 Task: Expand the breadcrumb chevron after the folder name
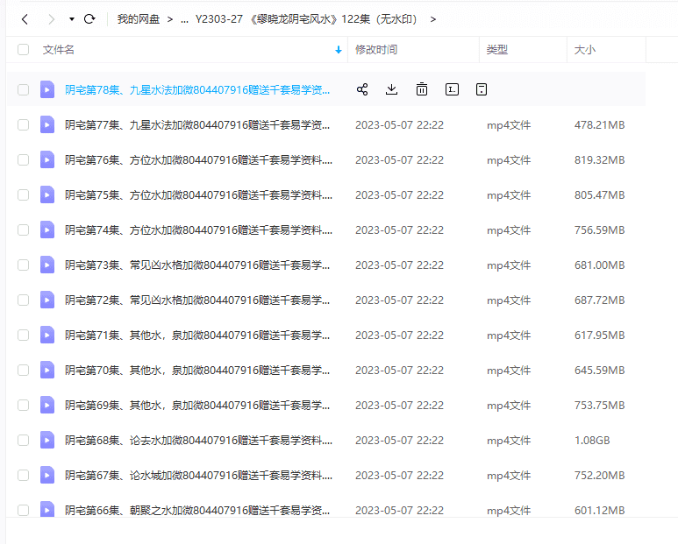click(433, 18)
